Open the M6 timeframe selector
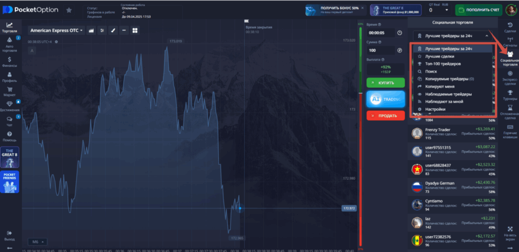 (x=38, y=241)
